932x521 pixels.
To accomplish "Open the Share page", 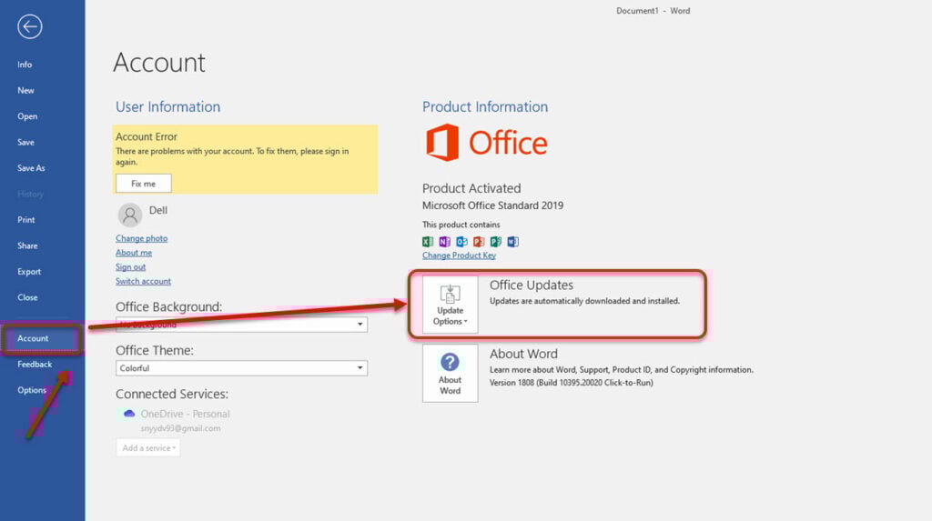I will tap(27, 245).
